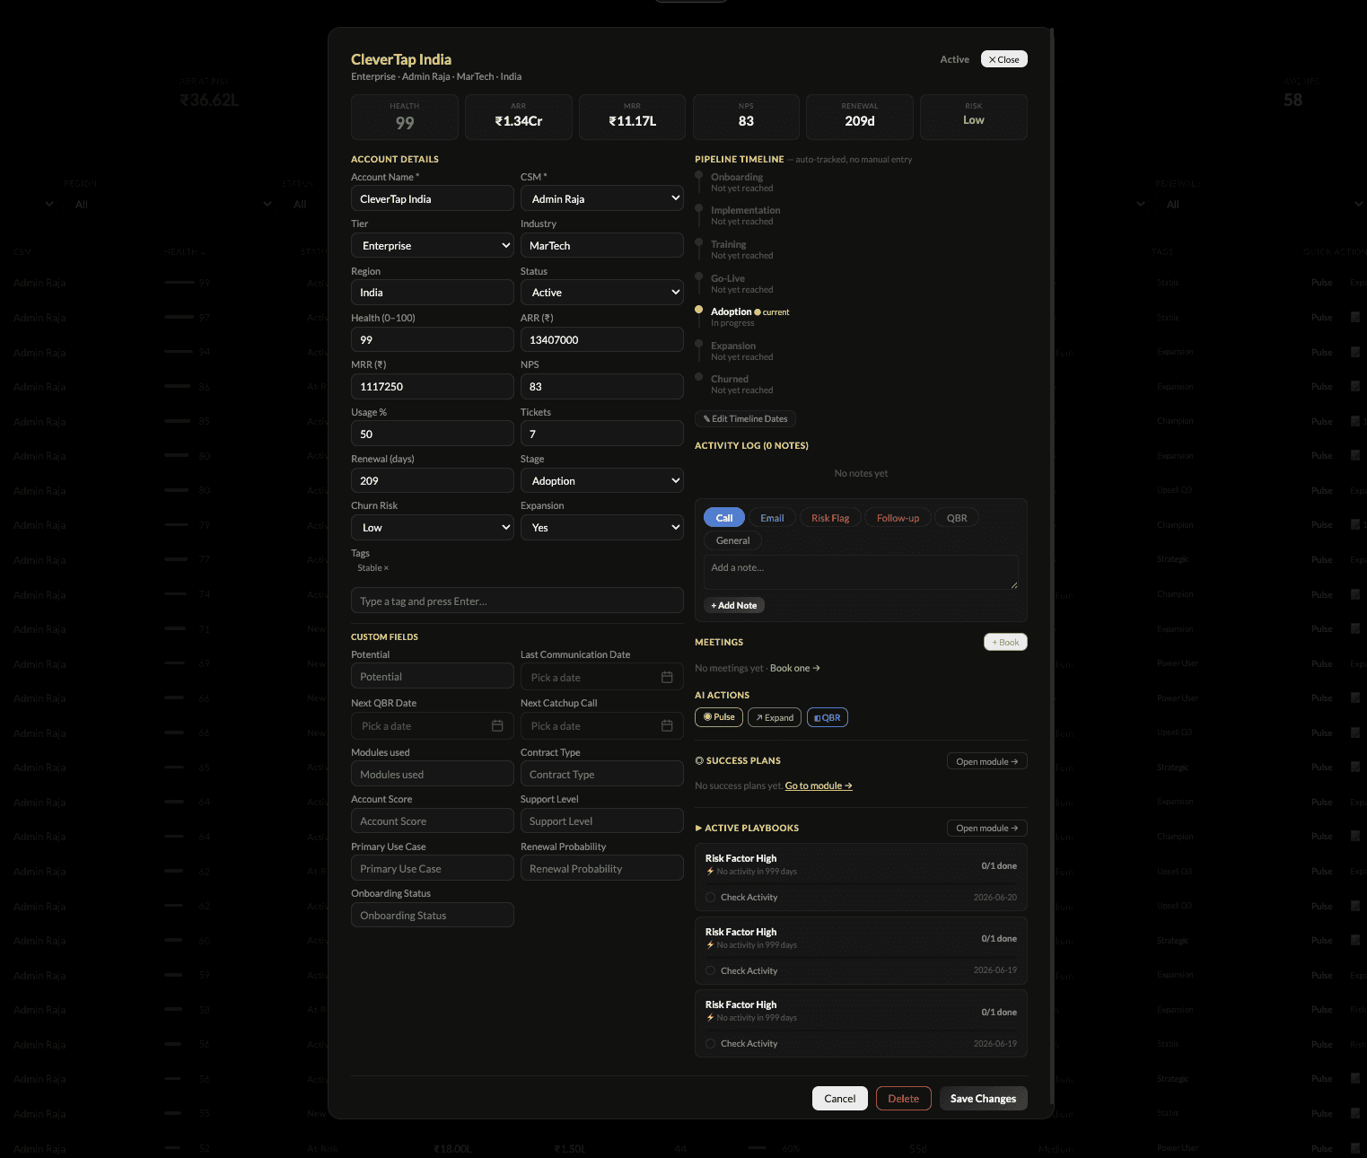The image size is (1367, 1158).
Task: Open the Next Catchup Call calendar icon
Action: (x=667, y=725)
